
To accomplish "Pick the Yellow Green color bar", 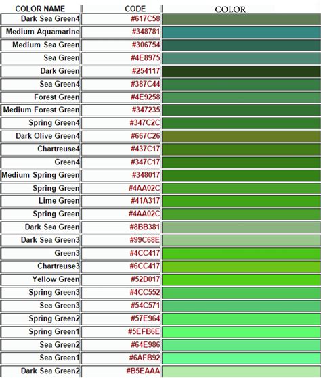I will (241, 280).
